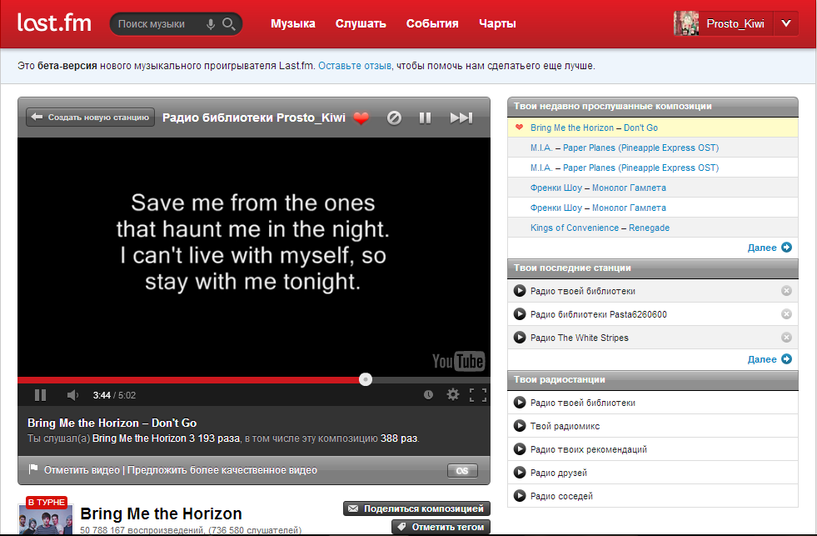Search by voice with microphone icon

click(x=211, y=24)
